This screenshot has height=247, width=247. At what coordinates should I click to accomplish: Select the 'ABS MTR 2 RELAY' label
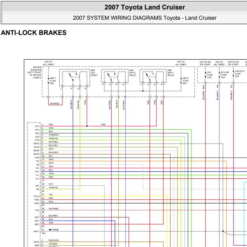(x=133, y=73)
